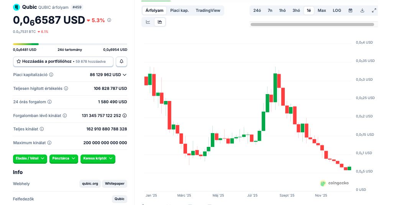Screen dimensions: 394x205
Task: Click the 200 000 000 000 000 value
Action: [105, 143]
